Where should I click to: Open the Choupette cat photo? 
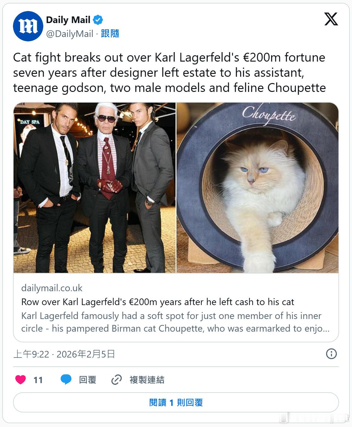tap(257, 188)
